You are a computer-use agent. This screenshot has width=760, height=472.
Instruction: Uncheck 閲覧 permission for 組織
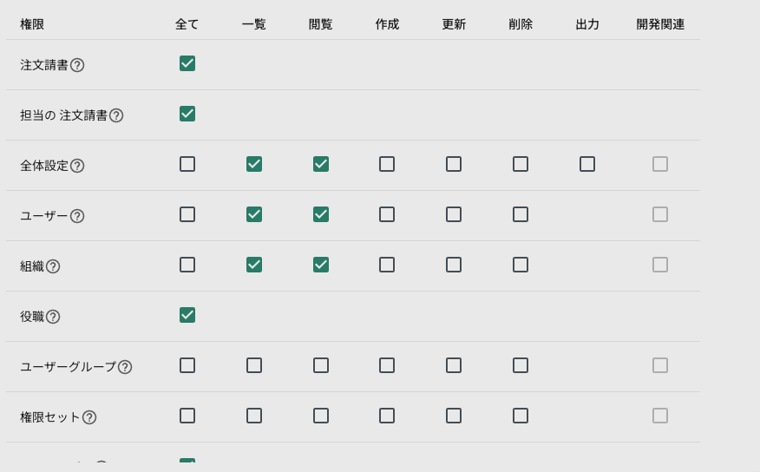pyautogui.click(x=321, y=265)
